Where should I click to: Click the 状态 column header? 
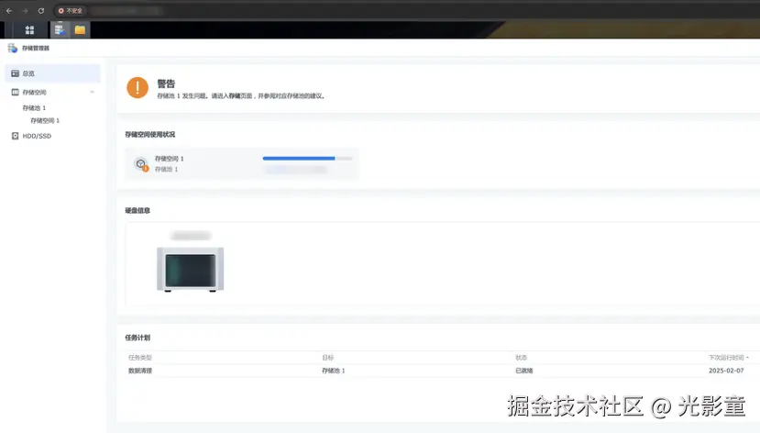(521, 358)
